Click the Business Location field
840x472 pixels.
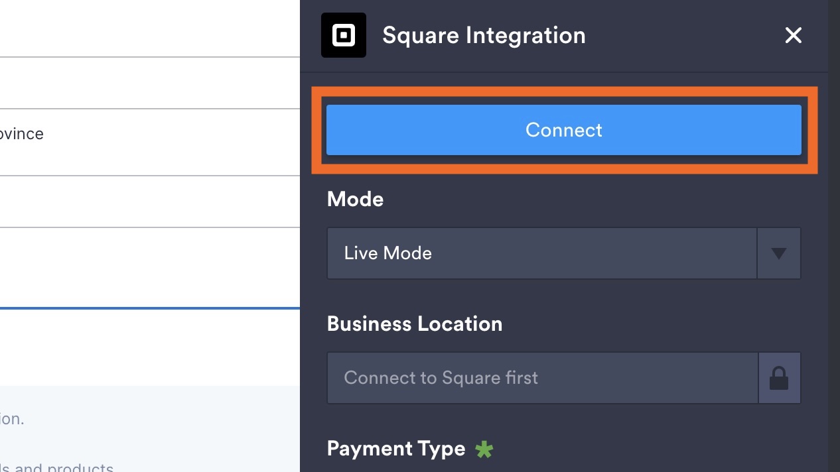[x=541, y=378]
